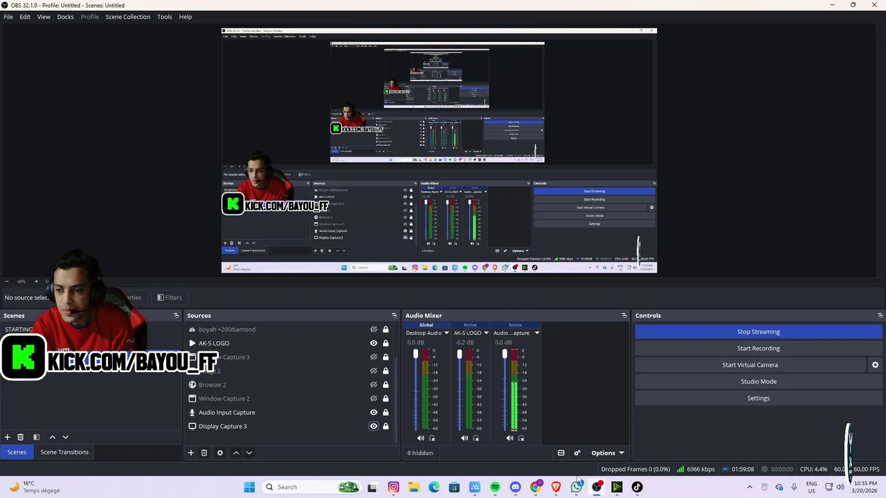Enable Studio Mode
This screenshot has width=886, height=498.
click(x=758, y=382)
